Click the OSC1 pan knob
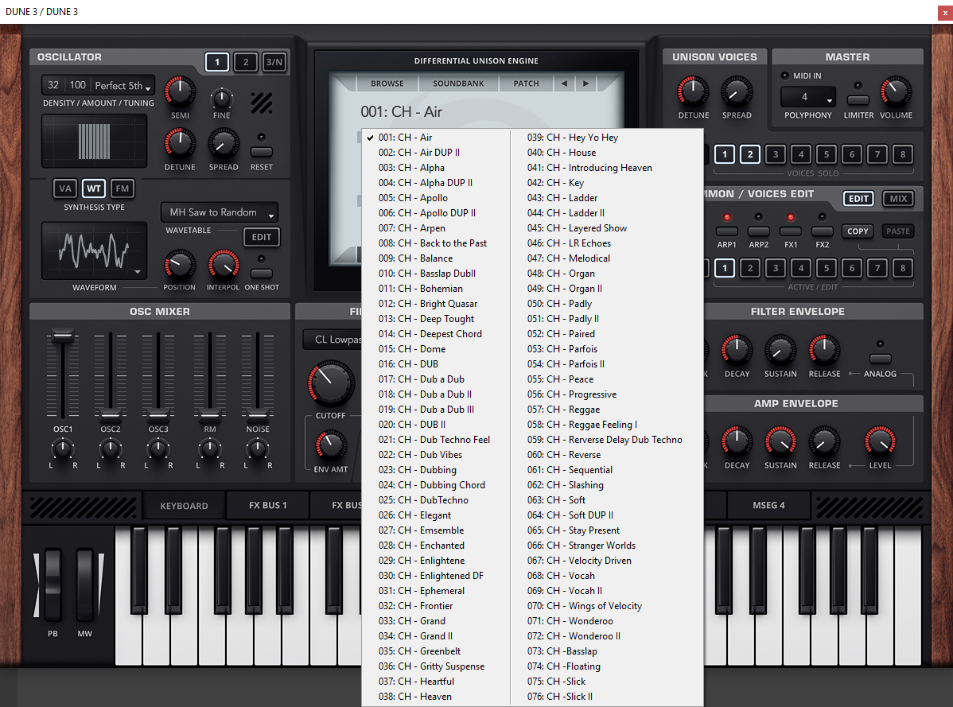 coord(63,449)
